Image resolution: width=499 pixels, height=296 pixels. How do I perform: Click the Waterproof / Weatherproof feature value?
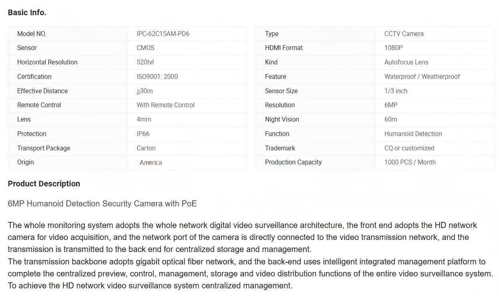click(x=422, y=76)
